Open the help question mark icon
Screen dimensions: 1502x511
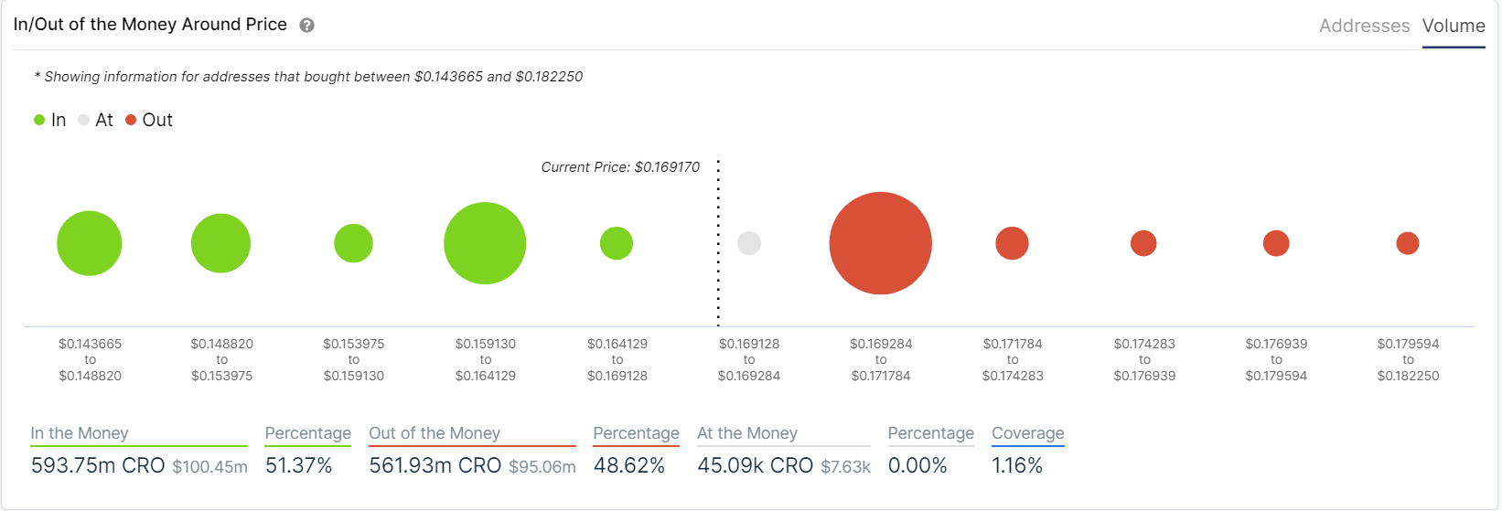307,26
